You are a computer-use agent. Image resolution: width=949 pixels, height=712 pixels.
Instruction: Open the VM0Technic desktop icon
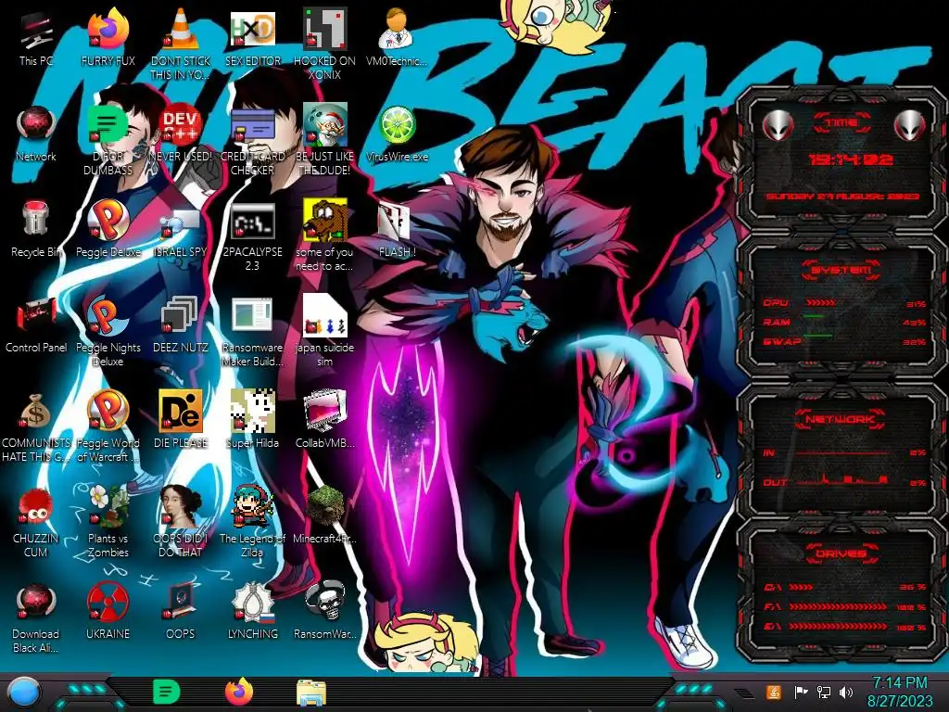397,36
